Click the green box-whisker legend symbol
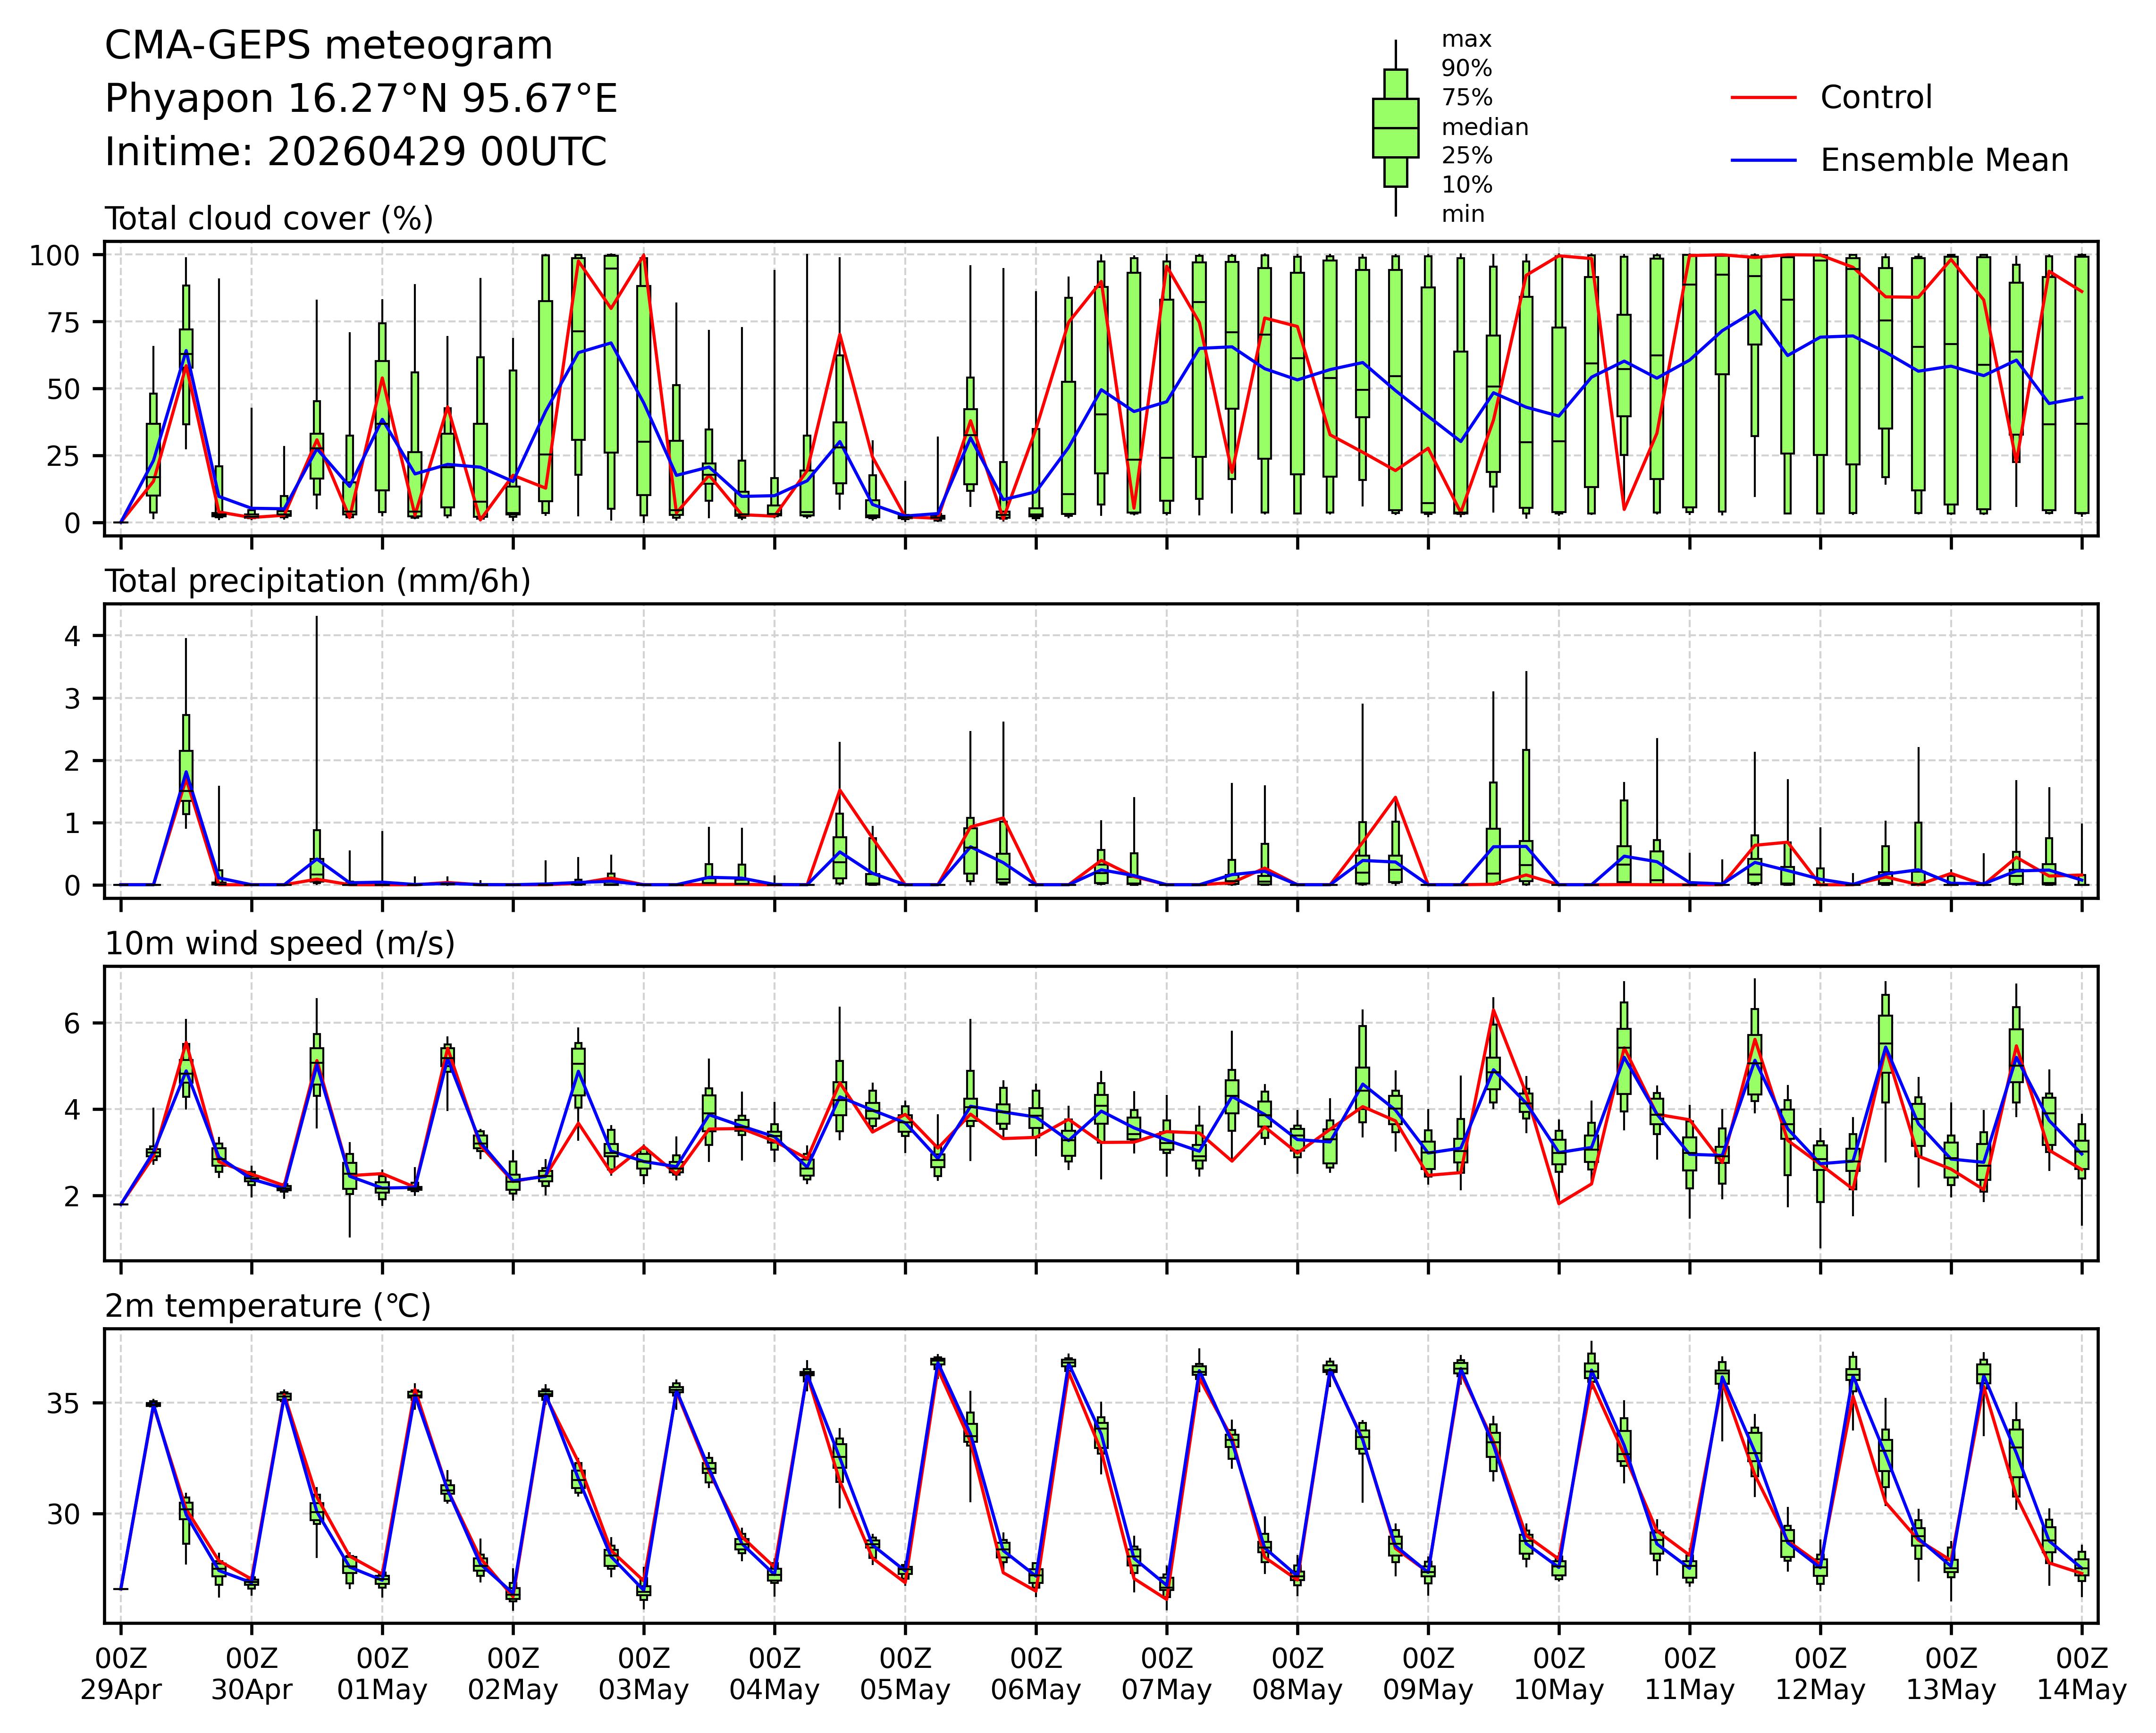 [x=1395, y=128]
